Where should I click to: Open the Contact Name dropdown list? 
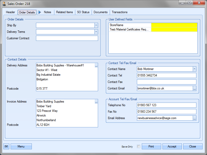pyautogui.click(x=194, y=69)
